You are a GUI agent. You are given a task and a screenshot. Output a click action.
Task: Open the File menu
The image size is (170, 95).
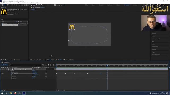tap(1, 3)
